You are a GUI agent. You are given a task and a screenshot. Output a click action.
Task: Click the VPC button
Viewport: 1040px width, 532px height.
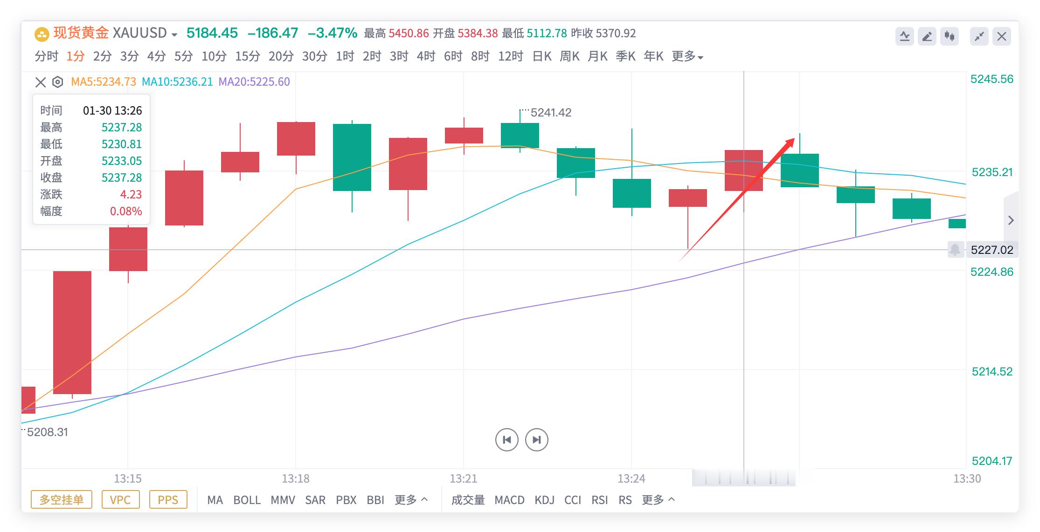click(121, 499)
